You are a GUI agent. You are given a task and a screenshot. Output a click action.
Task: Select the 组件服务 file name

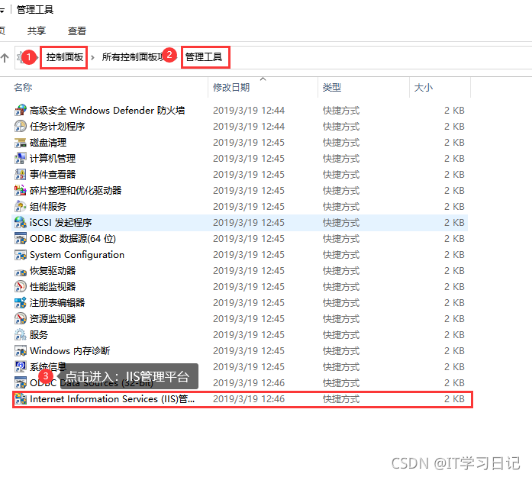pos(48,206)
